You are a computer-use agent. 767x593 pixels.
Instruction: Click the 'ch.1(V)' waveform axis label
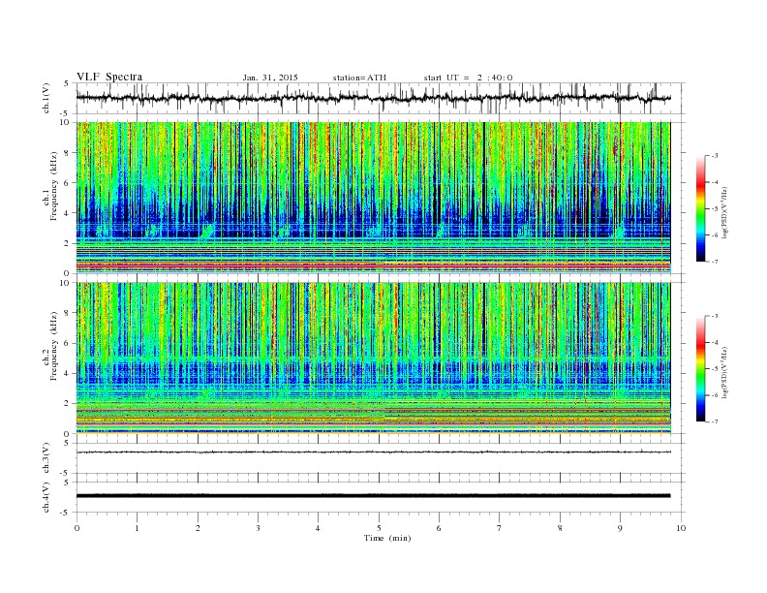pos(46,98)
